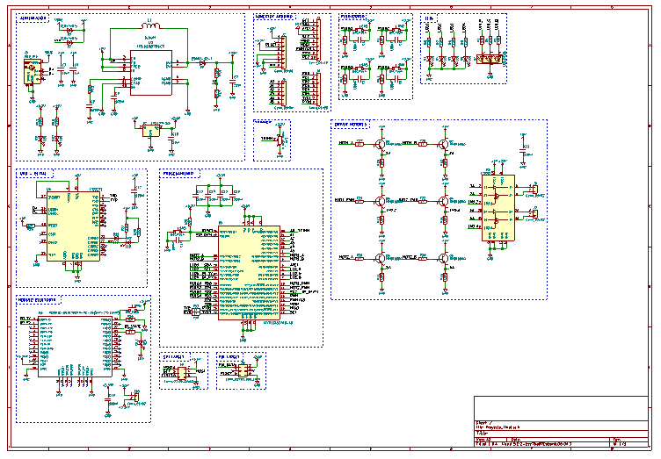
Task: Click the diode on the regulator output line
Action: pos(203,63)
